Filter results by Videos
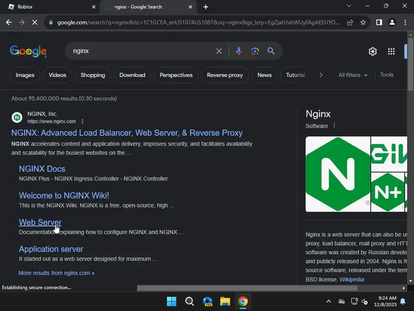414x311 pixels. coord(57,75)
